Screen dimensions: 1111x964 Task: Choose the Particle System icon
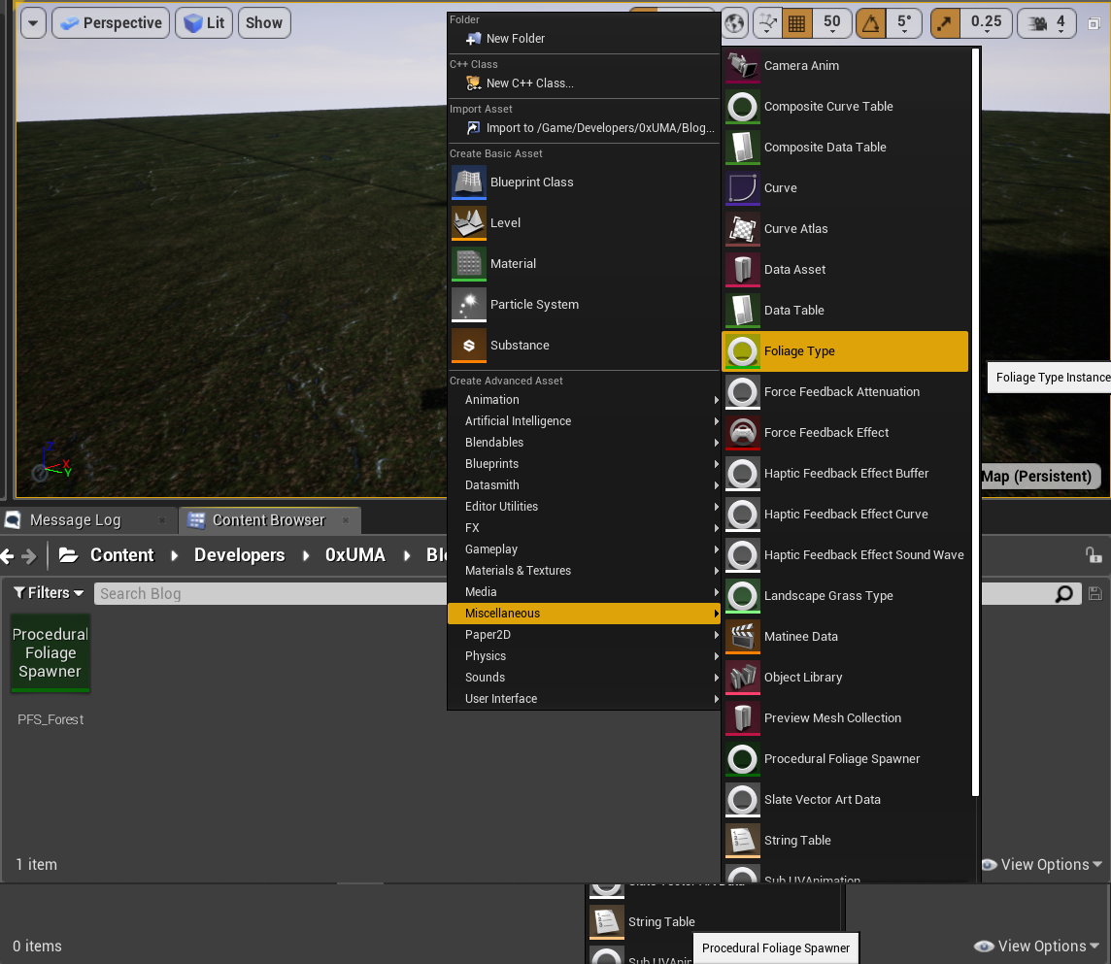[469, 305]
